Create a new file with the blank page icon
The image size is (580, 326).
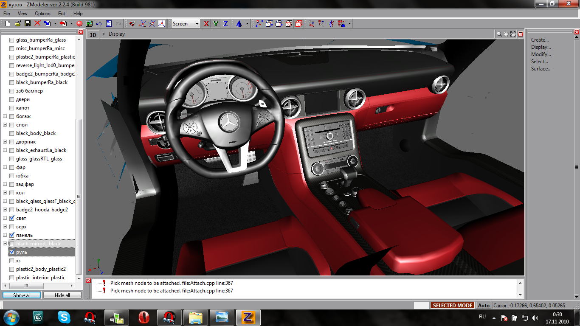tap(8, 24)
